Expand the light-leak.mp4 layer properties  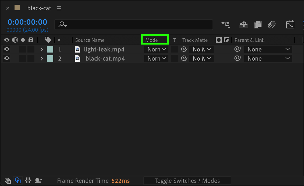coord(42,49)
